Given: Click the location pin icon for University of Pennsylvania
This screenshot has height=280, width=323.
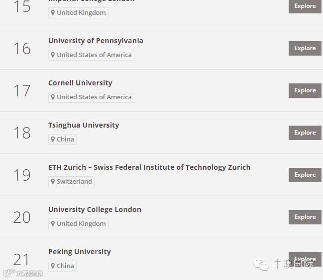Looking at the screenshot, I should pyautogui.click(x=53, y=55).
